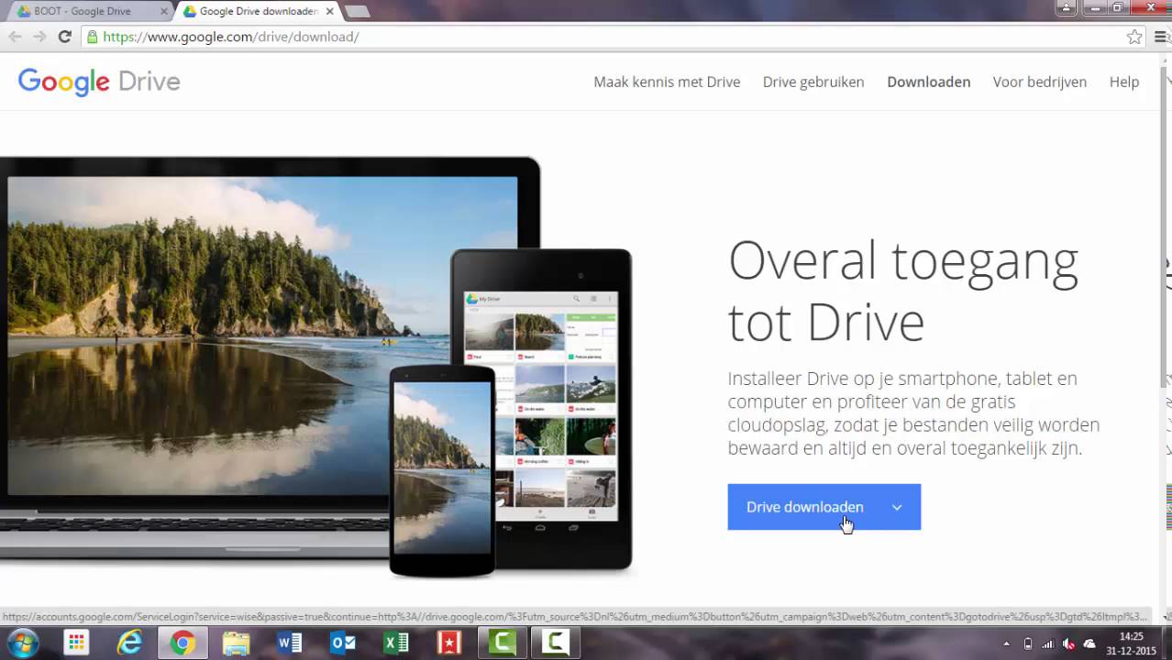Open the apps grid taskbar icon
The height and width of the screenshot is (660, 1172).
coord(76,643)
